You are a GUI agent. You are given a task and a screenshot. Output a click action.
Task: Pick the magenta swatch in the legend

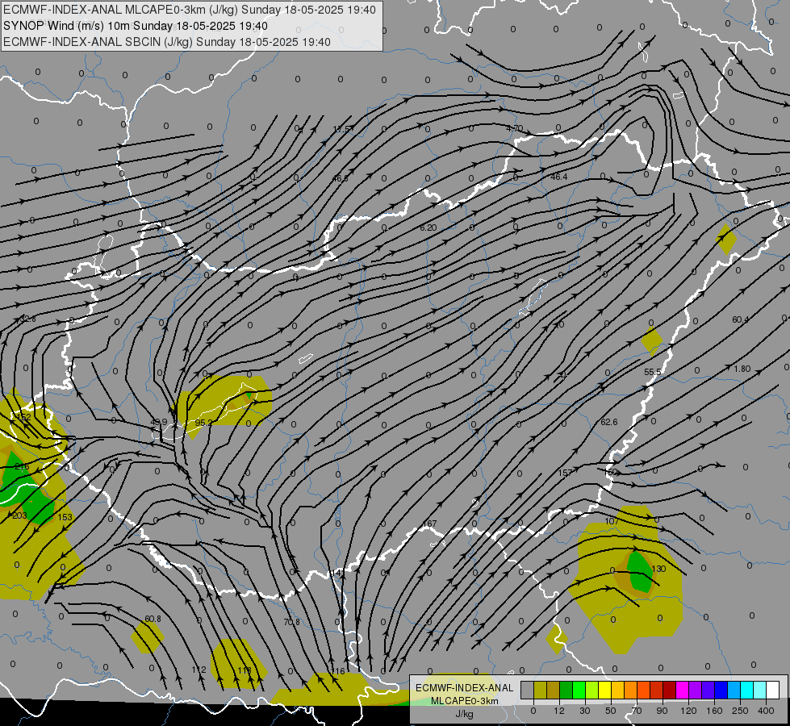point(682,690)
